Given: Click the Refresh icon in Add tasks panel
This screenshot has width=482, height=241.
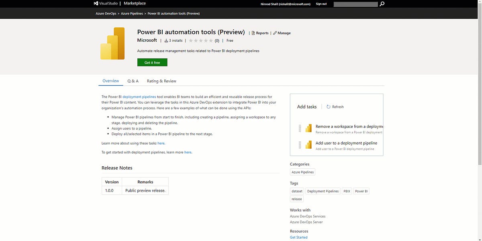Looking at the screenshot, I should click(x=328, y=106).
